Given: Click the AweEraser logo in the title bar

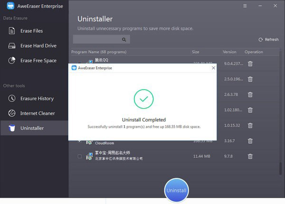Looking at the screenshot, I should coord(10,6).
